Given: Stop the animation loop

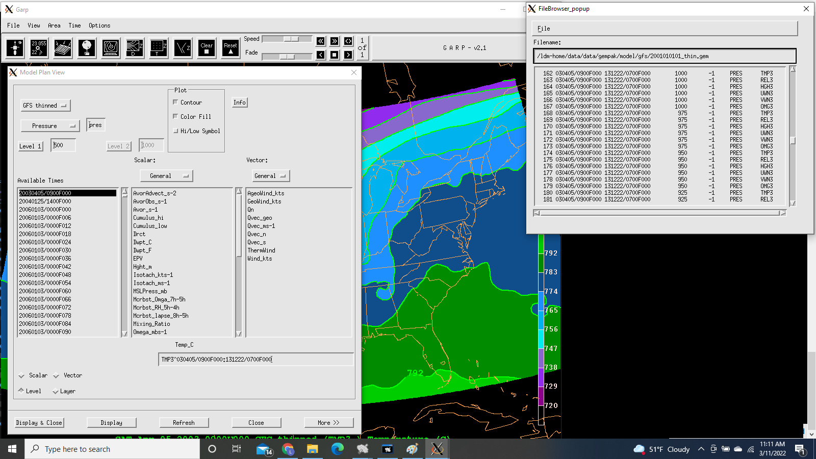Looking at the screenshot, I should click(x=335, y=55).
